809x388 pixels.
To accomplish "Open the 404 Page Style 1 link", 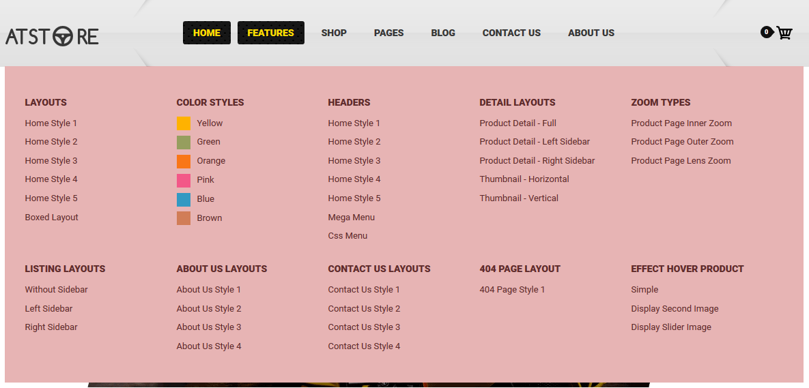I will (x=512, y=290).
